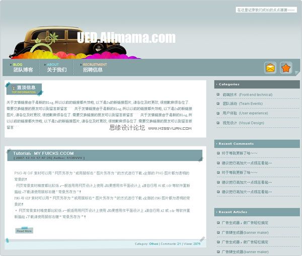This screenshot has height=256, width=302.
Task: Click the bullet icon beside 用户体验 category
Action: [218, 113]
